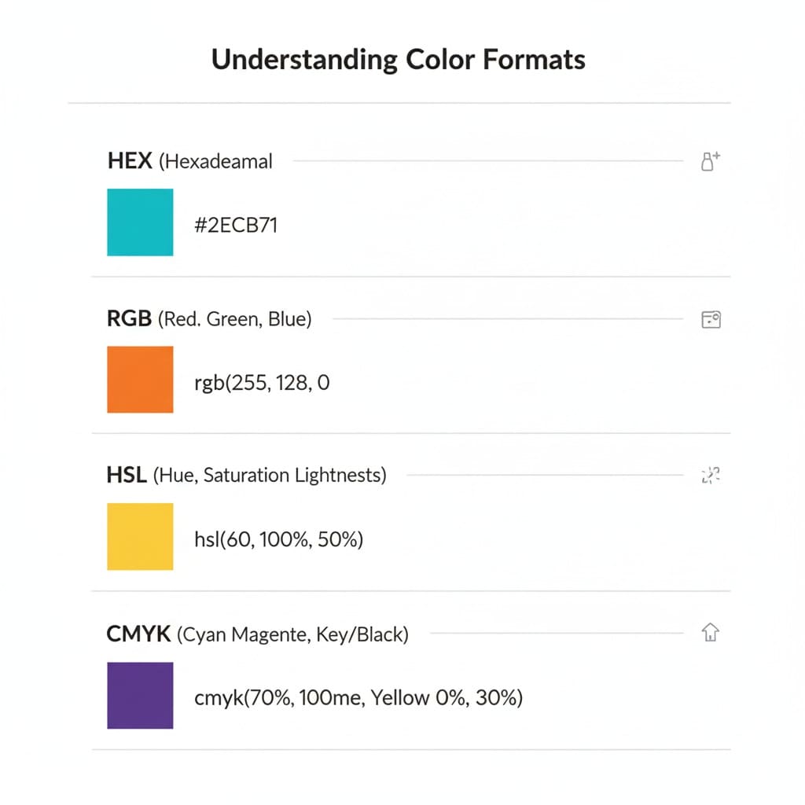The width and height of the screenshot is (805, 805).
Task: Select the orange RGB color swatch
Action: (x=140, y=380)
